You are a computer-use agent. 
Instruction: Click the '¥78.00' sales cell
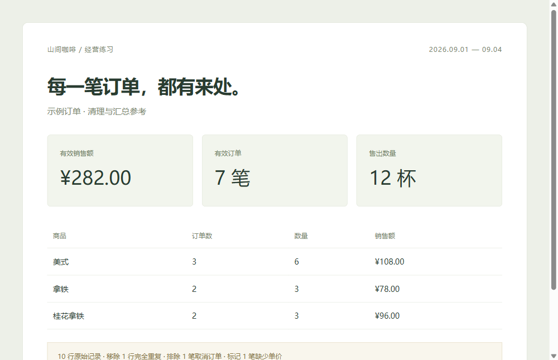coord(387,289)
